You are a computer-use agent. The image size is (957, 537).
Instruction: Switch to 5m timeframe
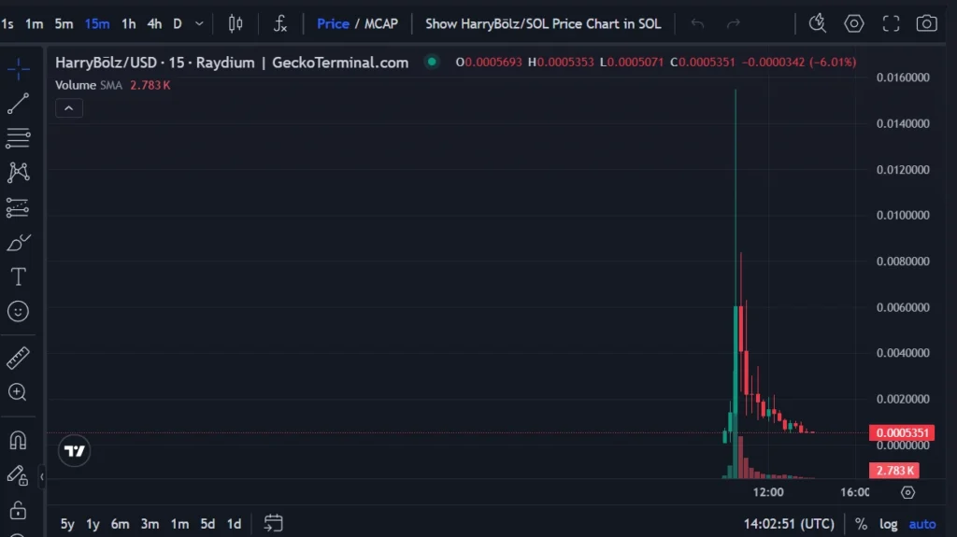point(64,23)
